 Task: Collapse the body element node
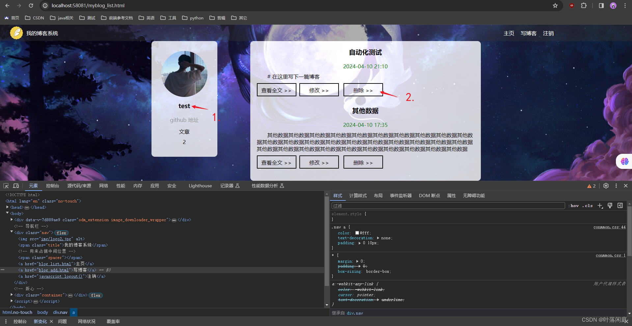point(7,213)
